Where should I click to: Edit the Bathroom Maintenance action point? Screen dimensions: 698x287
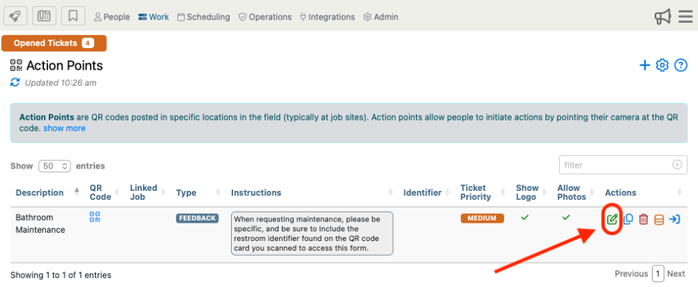[612, 219]
